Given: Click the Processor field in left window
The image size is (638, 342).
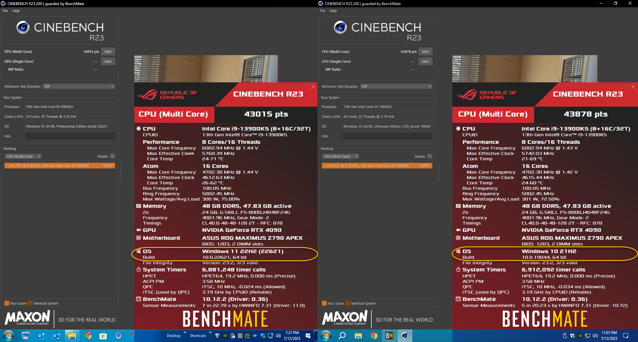Looking at the screenshot, I should tap(70, 107).
